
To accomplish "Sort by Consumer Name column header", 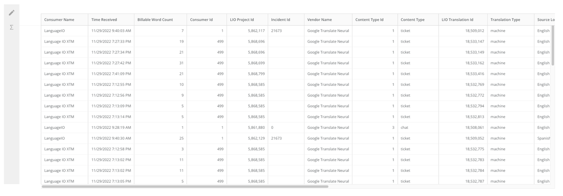I will point(59,20).
